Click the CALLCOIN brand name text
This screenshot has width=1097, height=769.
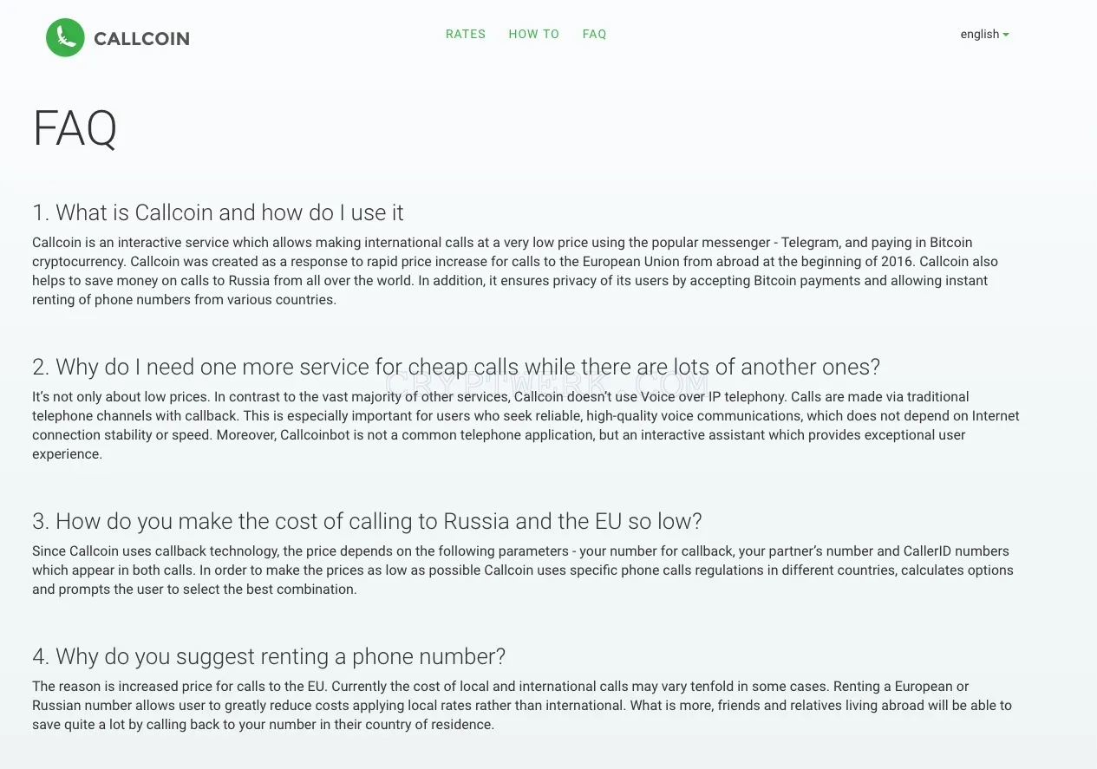[141, 39]
